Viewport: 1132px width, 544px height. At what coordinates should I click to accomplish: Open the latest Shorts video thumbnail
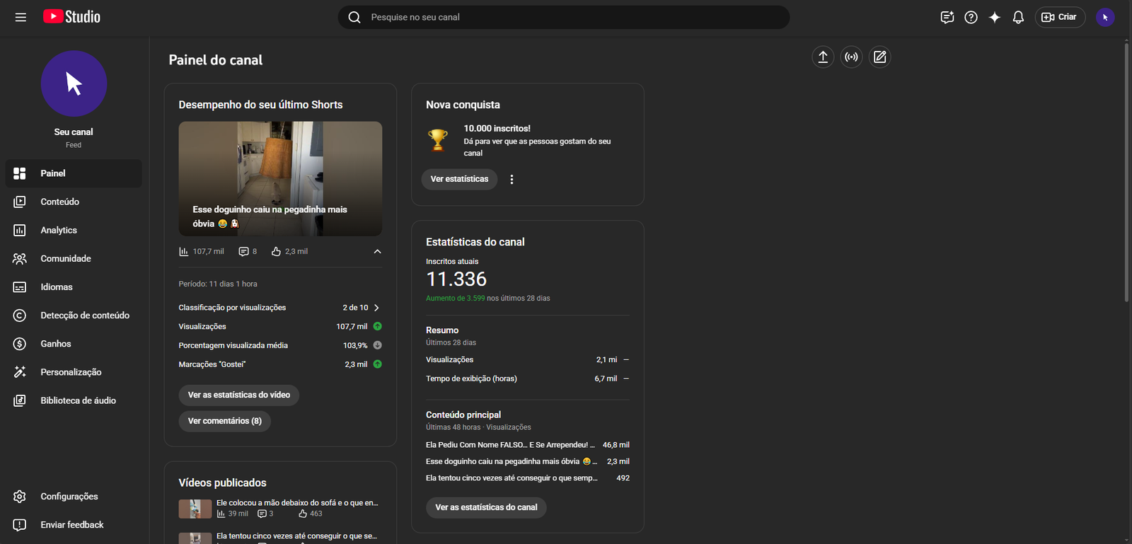pos(280,178)
